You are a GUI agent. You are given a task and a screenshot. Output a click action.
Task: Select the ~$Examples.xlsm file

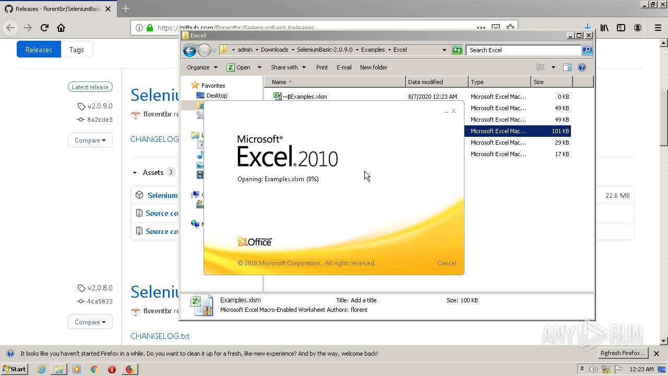(305, 97)
